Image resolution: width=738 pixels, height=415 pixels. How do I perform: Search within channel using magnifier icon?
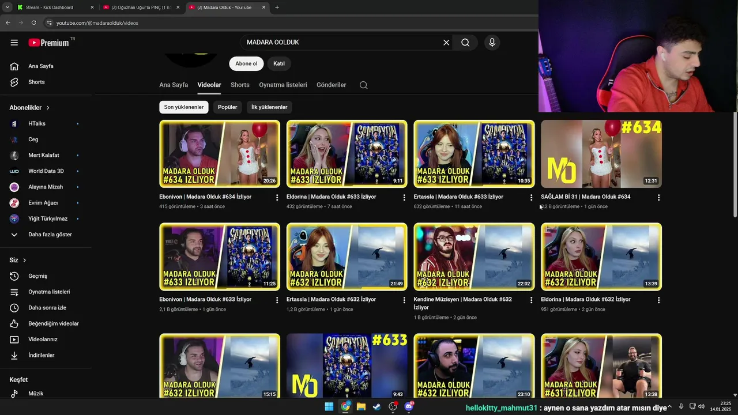[x=363, y=85]
